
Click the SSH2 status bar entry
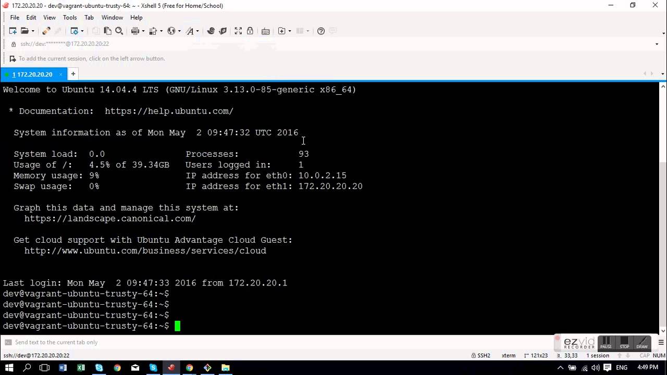click(480, 356)
